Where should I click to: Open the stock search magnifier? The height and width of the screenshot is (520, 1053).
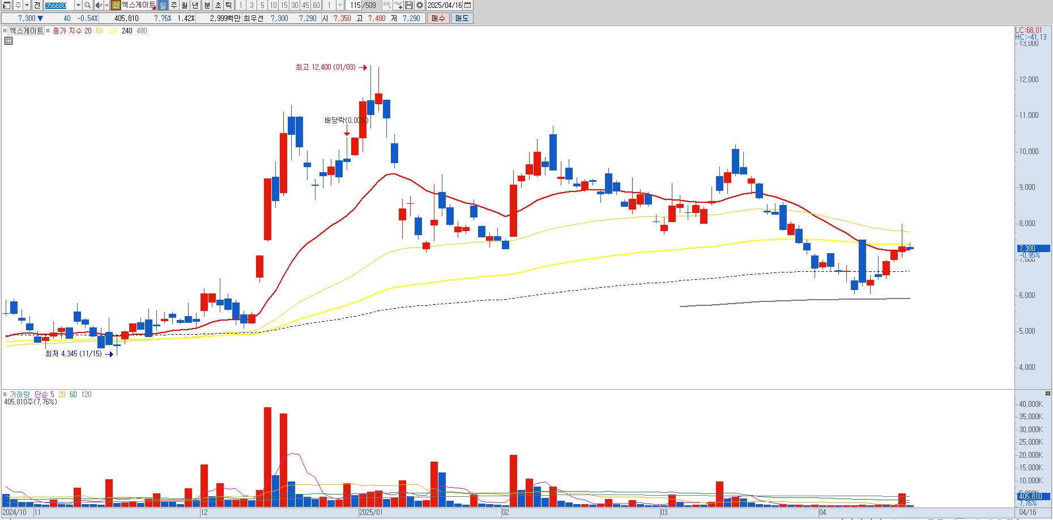pyautogui.click(x=88, y=5)
